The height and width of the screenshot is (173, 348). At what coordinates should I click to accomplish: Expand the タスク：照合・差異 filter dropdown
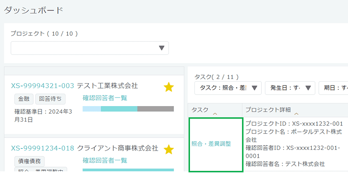pos(228,88)
